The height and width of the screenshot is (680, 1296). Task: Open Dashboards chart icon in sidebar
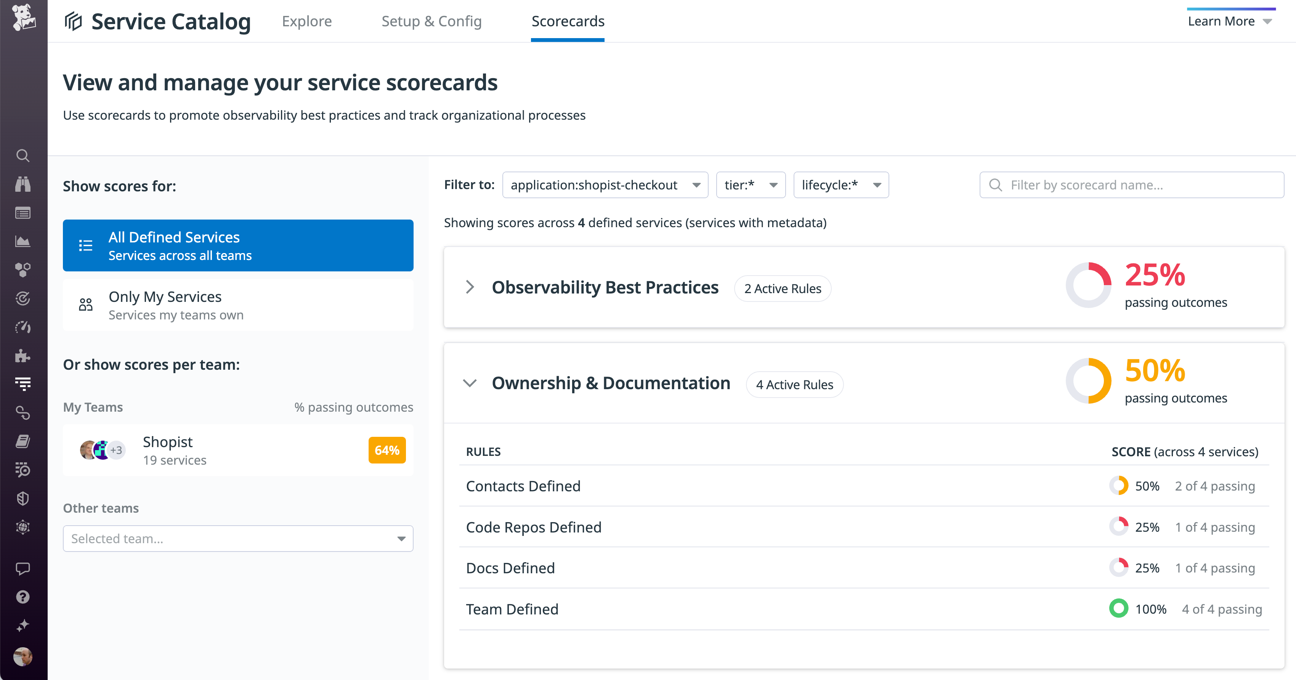click(23, 241)
